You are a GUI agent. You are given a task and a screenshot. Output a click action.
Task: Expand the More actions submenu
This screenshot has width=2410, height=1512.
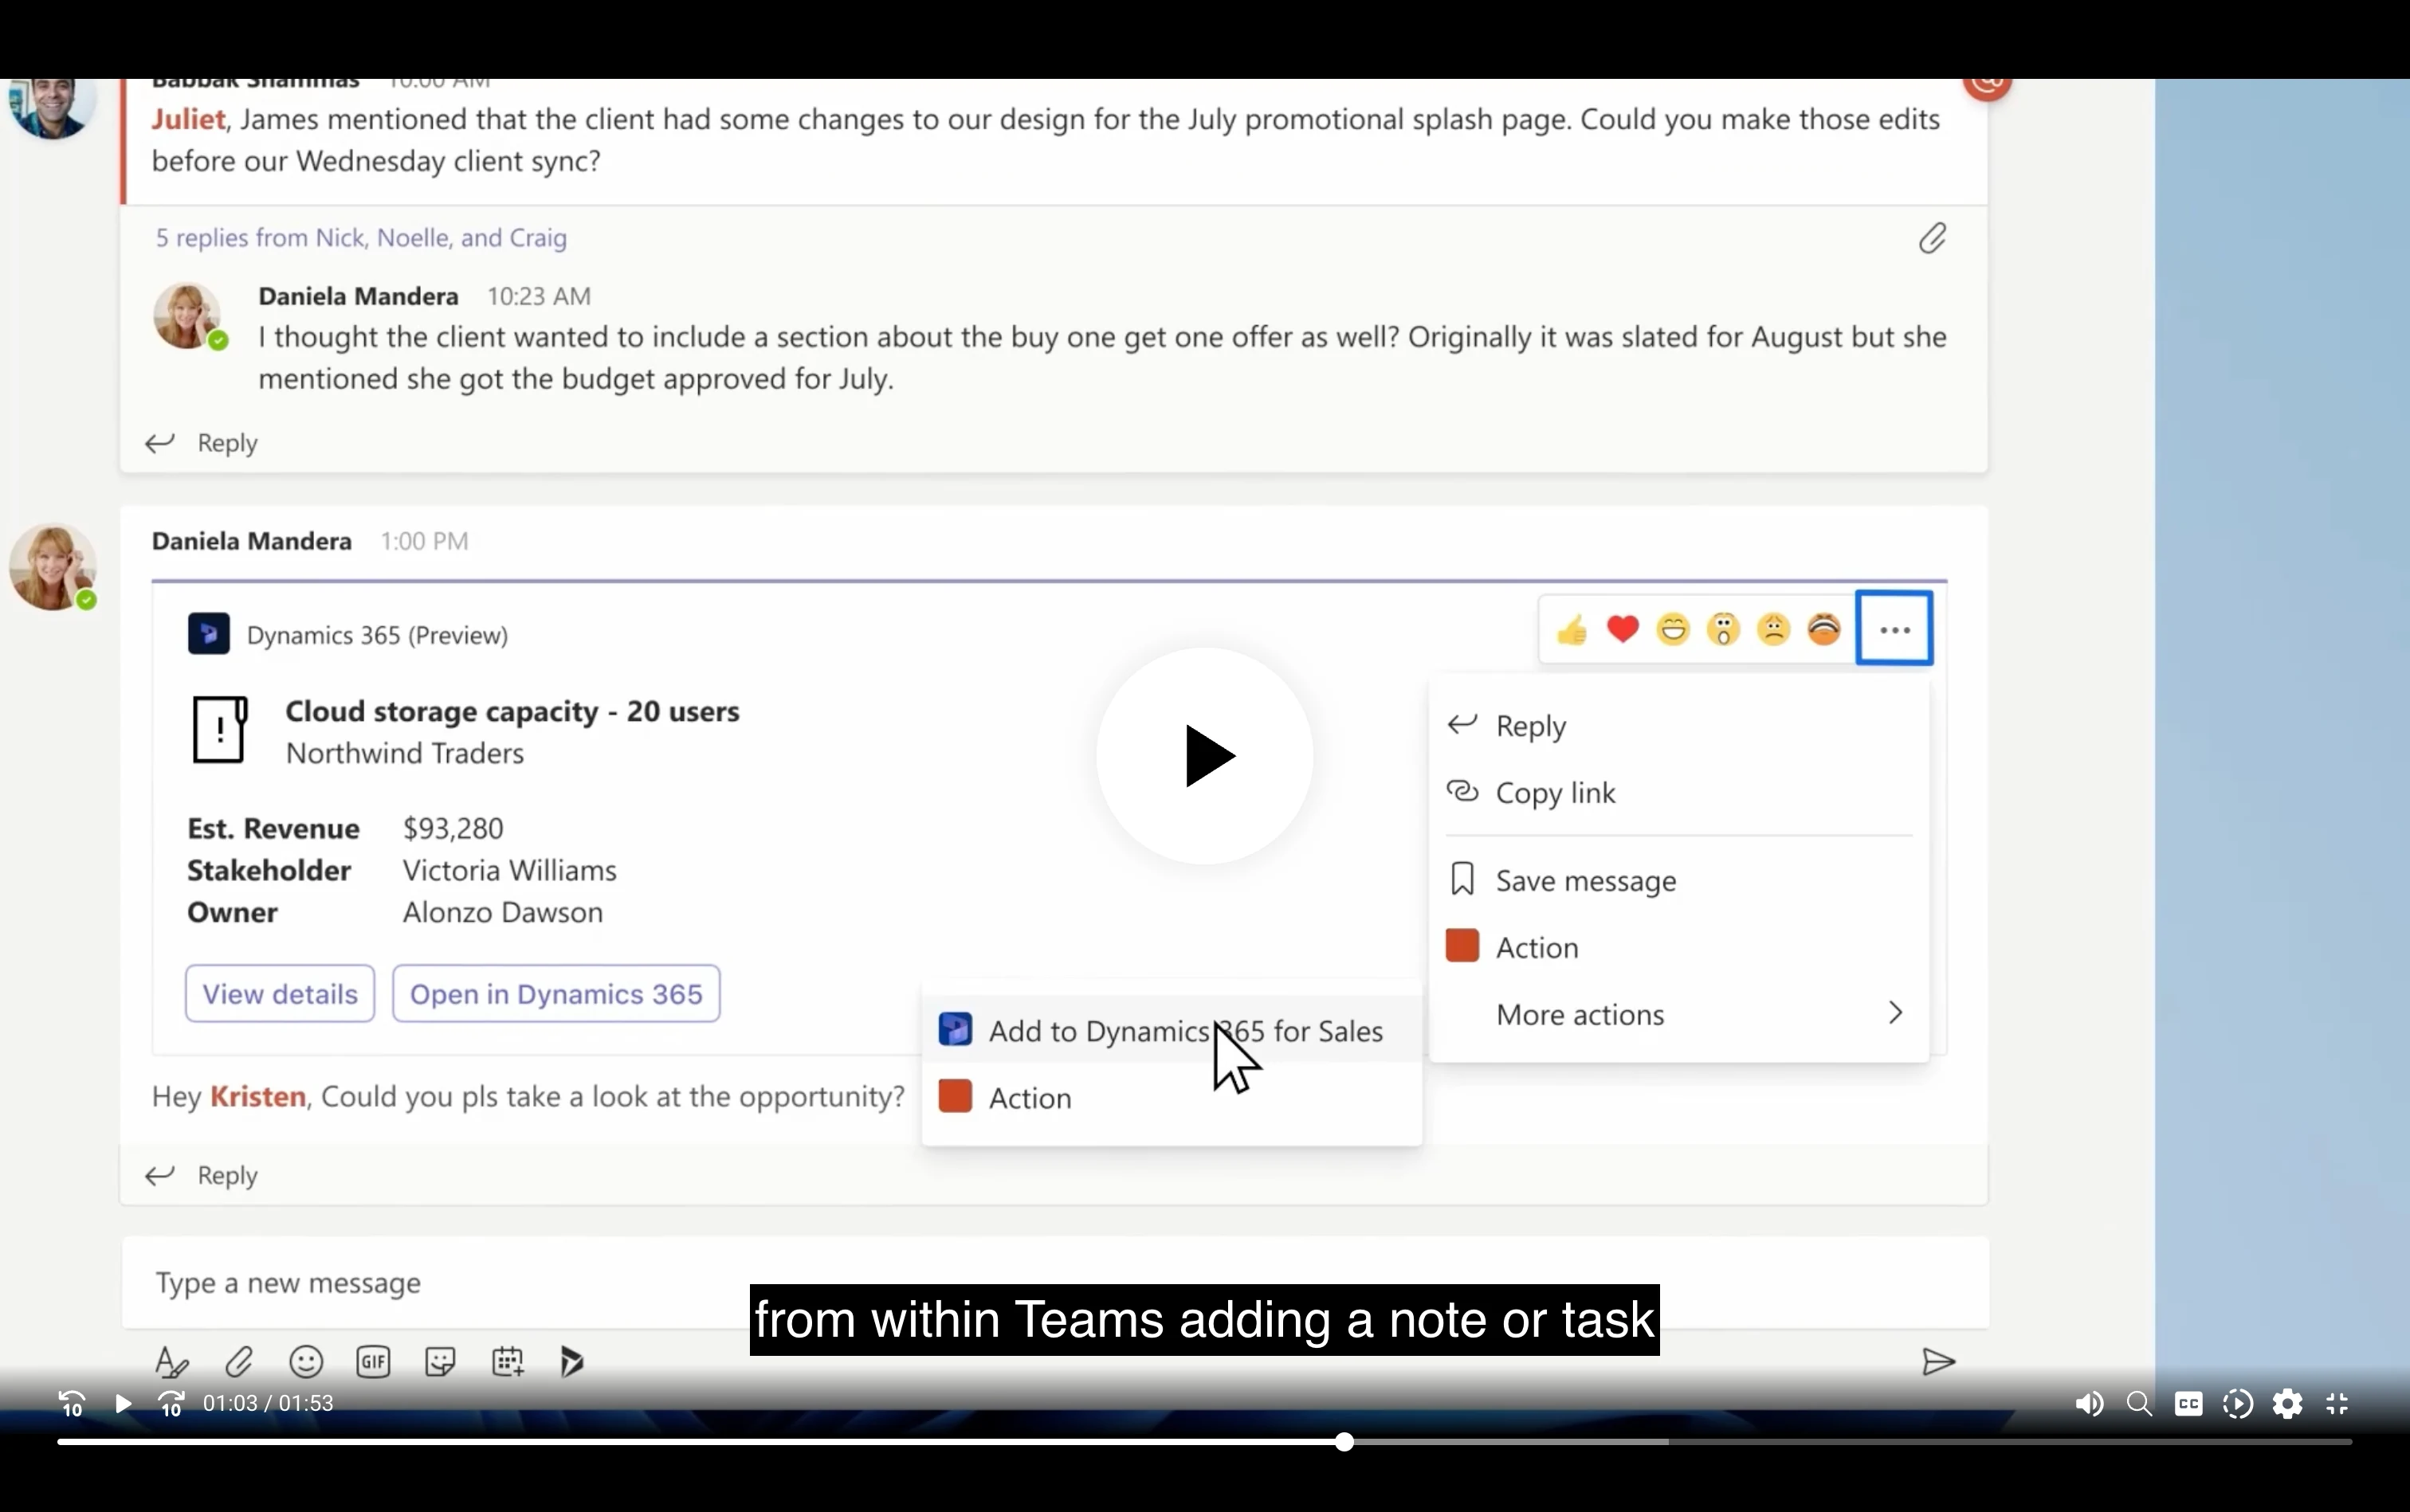(x=1678, y=1014)
